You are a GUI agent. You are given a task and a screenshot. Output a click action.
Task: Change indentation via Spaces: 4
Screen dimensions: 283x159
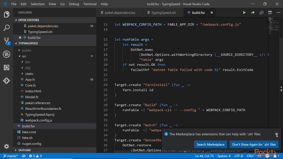[x=224, y=156]
